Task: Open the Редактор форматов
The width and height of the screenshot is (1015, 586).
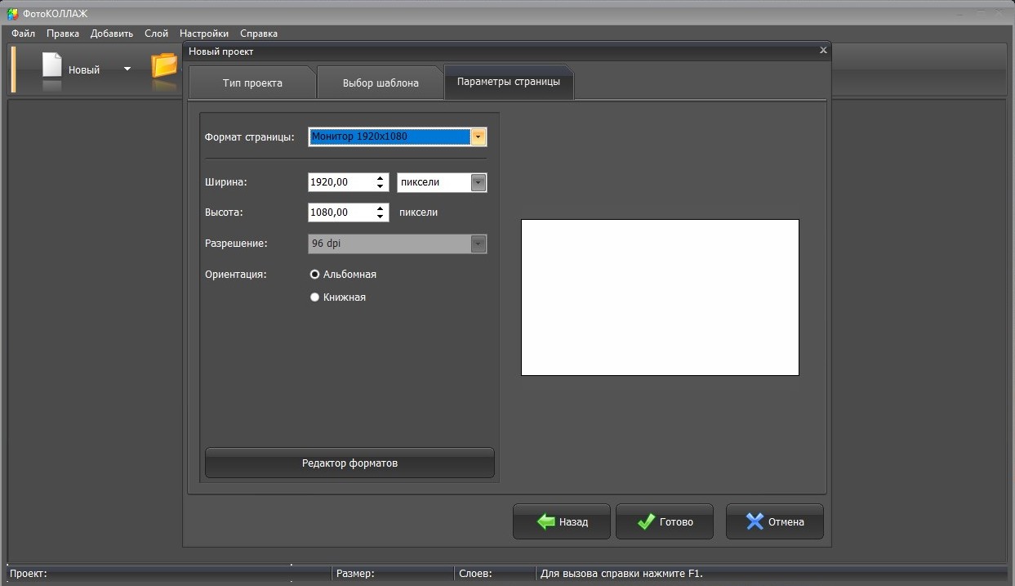Action: 349,463
